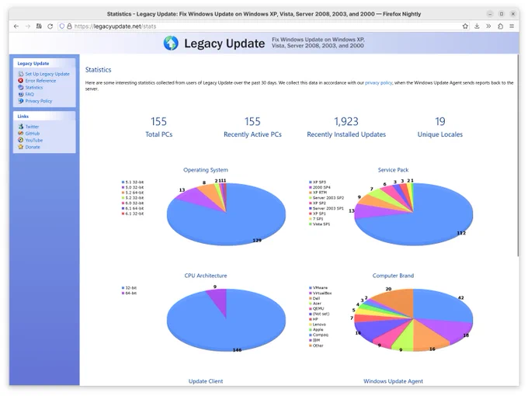Open the library/sidebar icon next to reload
This screenshot has width=528, height=396.
point(39,26)
